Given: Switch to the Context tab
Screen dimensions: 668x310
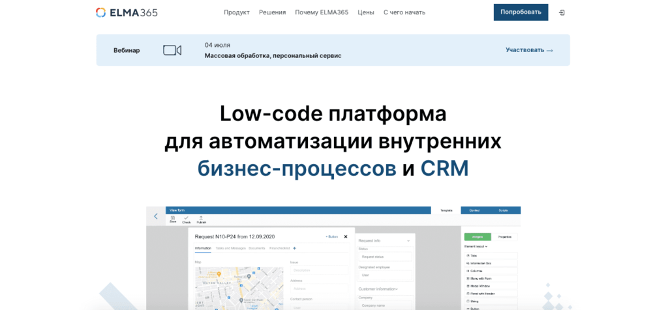Looking at the screenshot, I should click(475, 210).
